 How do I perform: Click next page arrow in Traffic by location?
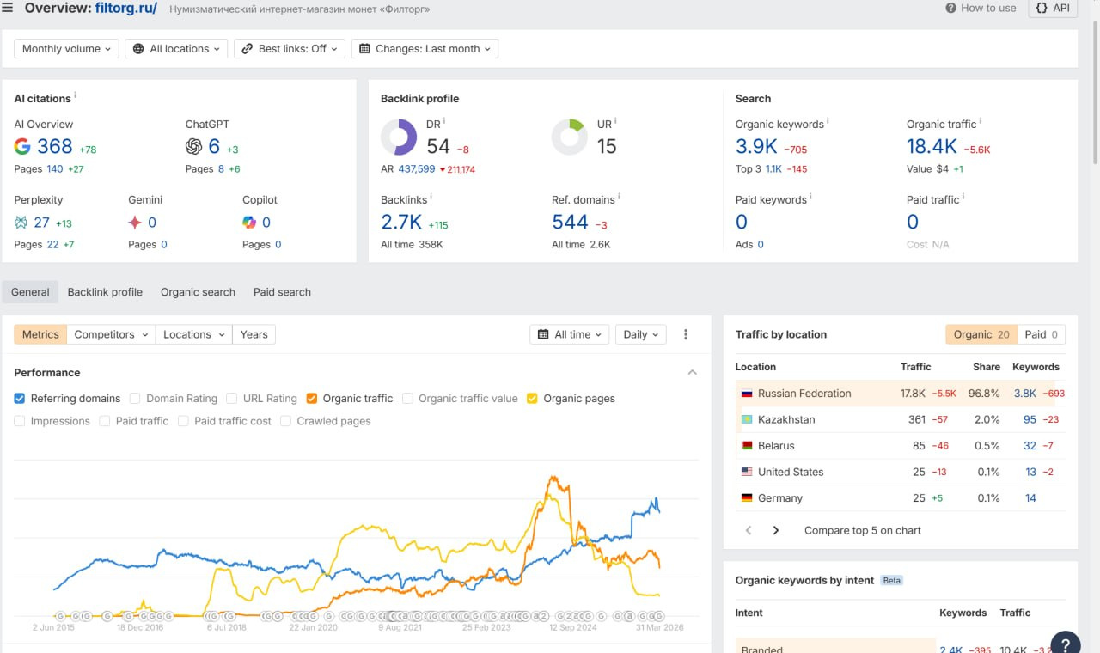click(x=776, y=530)
